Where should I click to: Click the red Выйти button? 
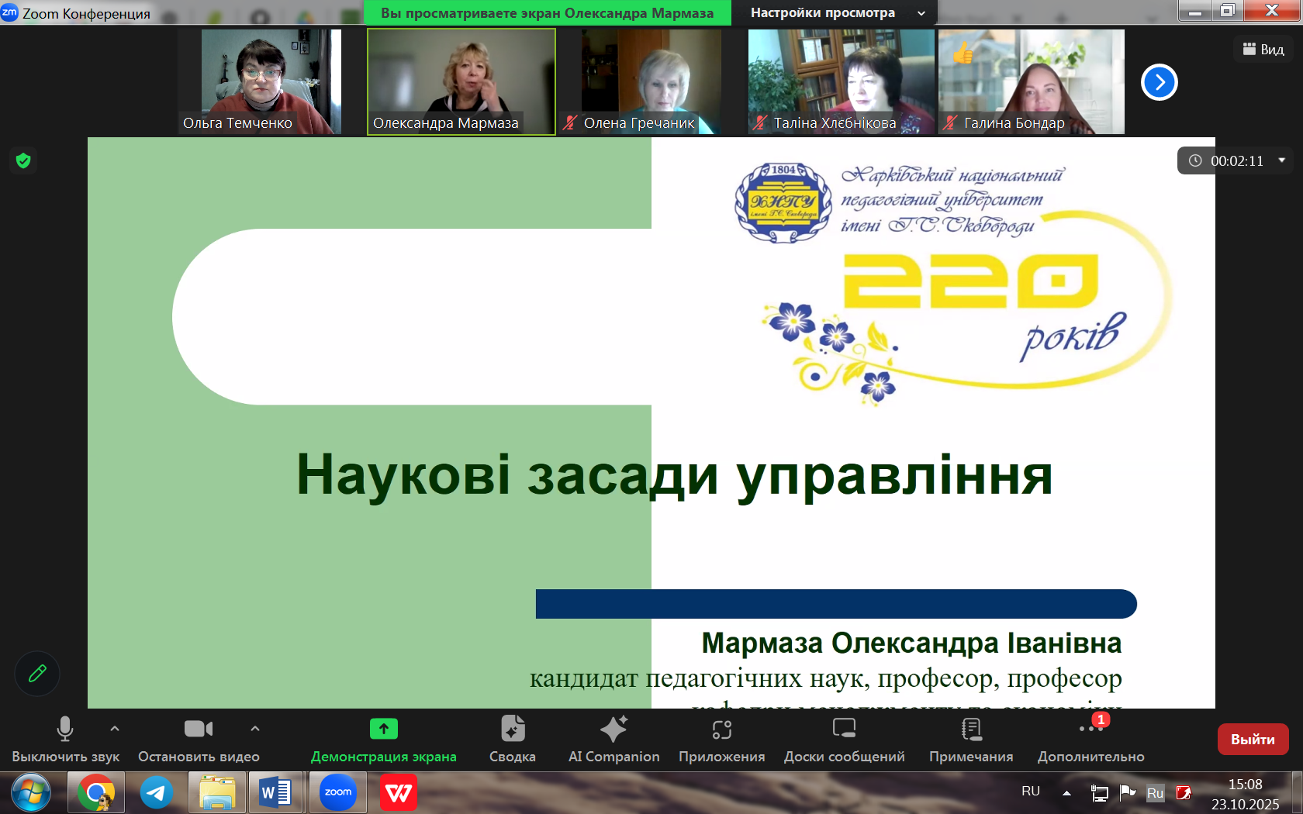1253,739
